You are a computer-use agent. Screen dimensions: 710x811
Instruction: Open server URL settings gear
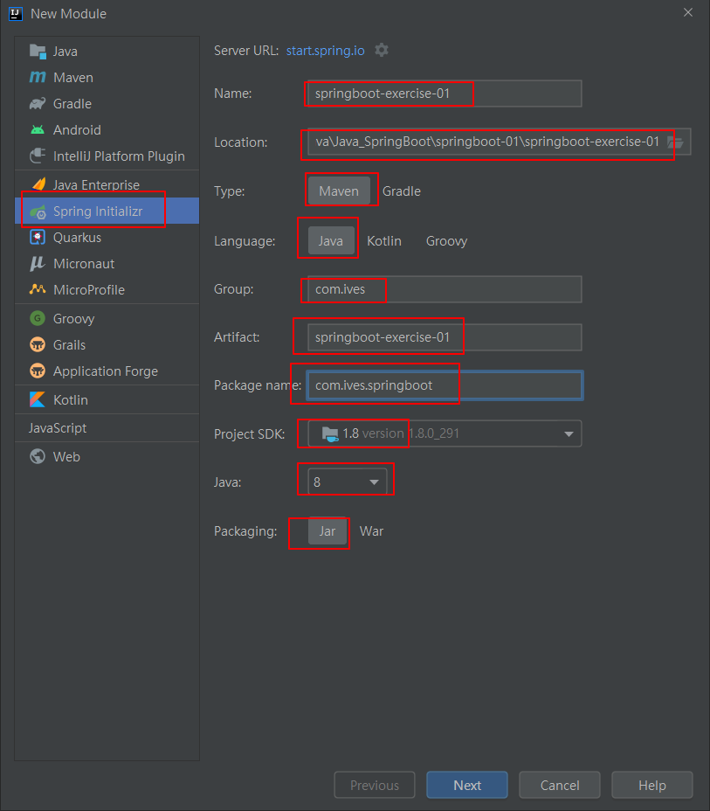click(x=382, y=50)
